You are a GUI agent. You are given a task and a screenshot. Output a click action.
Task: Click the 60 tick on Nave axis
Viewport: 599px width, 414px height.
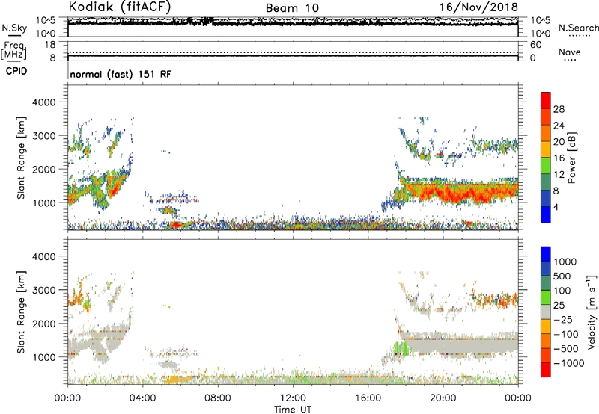(536, 45)
